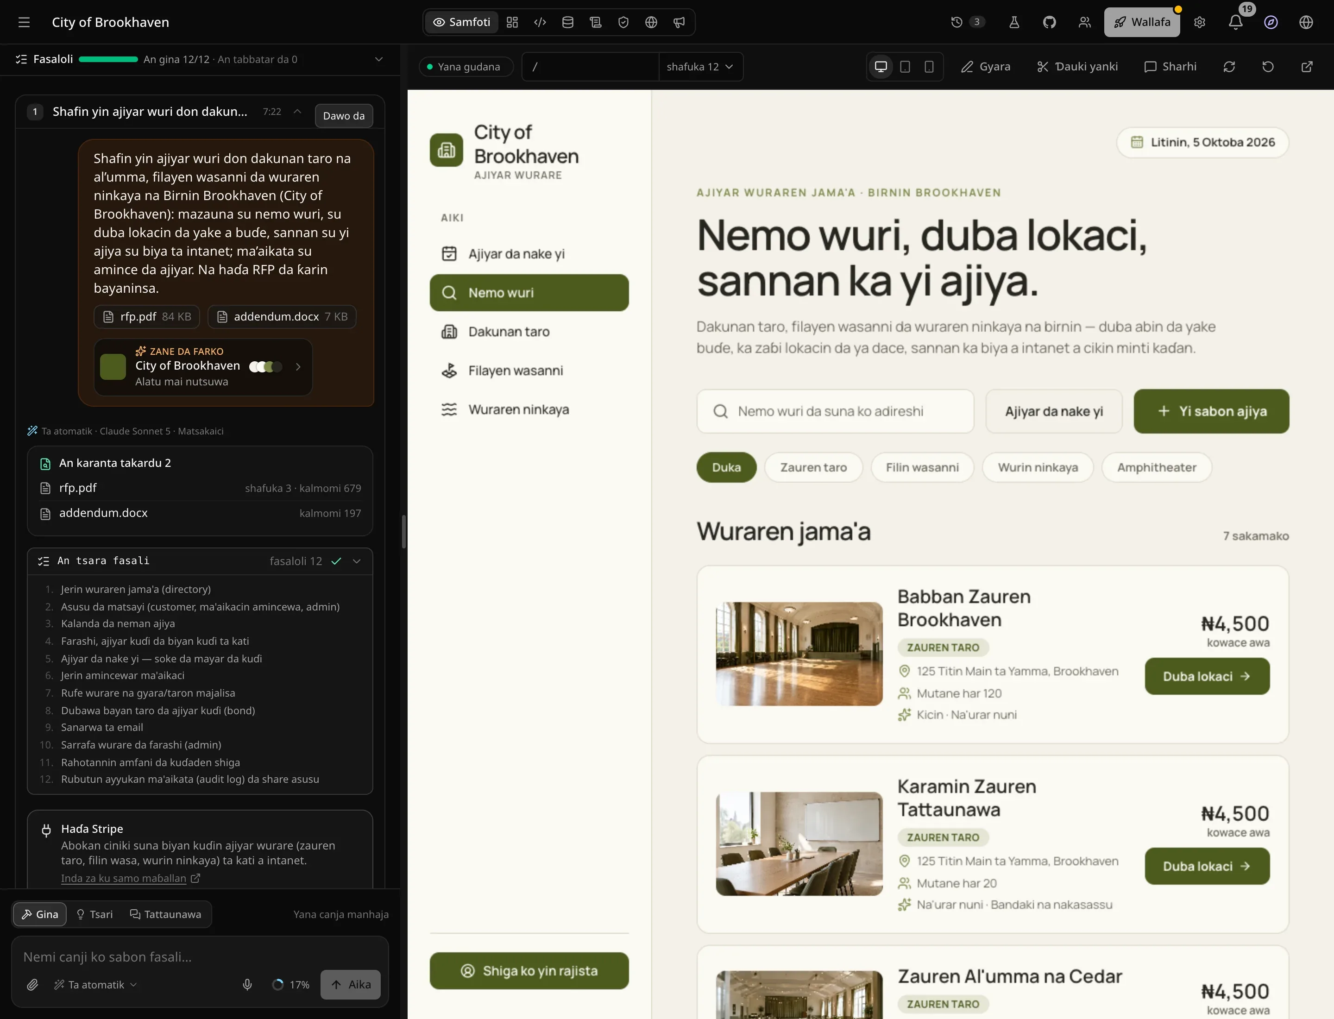Click the Fasaloli progress bar
The height and width of the screenshot is (1019, 1334).
(x=108, y=59)
